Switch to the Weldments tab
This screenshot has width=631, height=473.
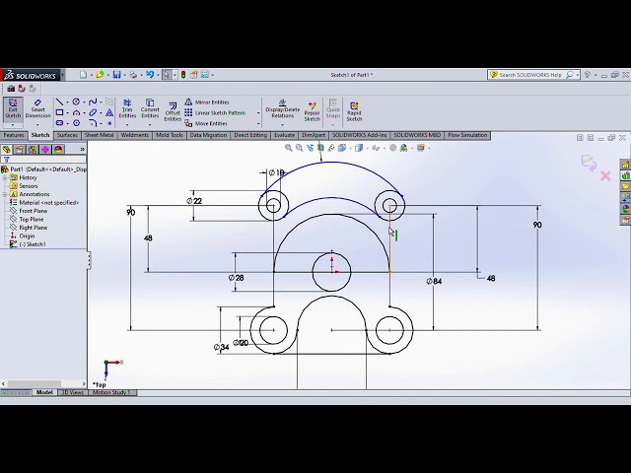click(x=135, y=135)
